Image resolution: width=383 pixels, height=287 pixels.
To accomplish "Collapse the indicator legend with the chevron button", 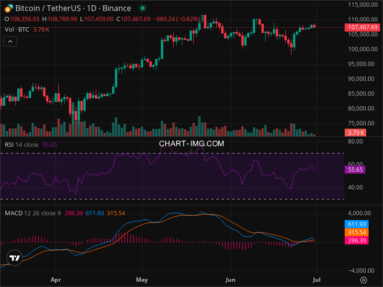I will point(10,42).
